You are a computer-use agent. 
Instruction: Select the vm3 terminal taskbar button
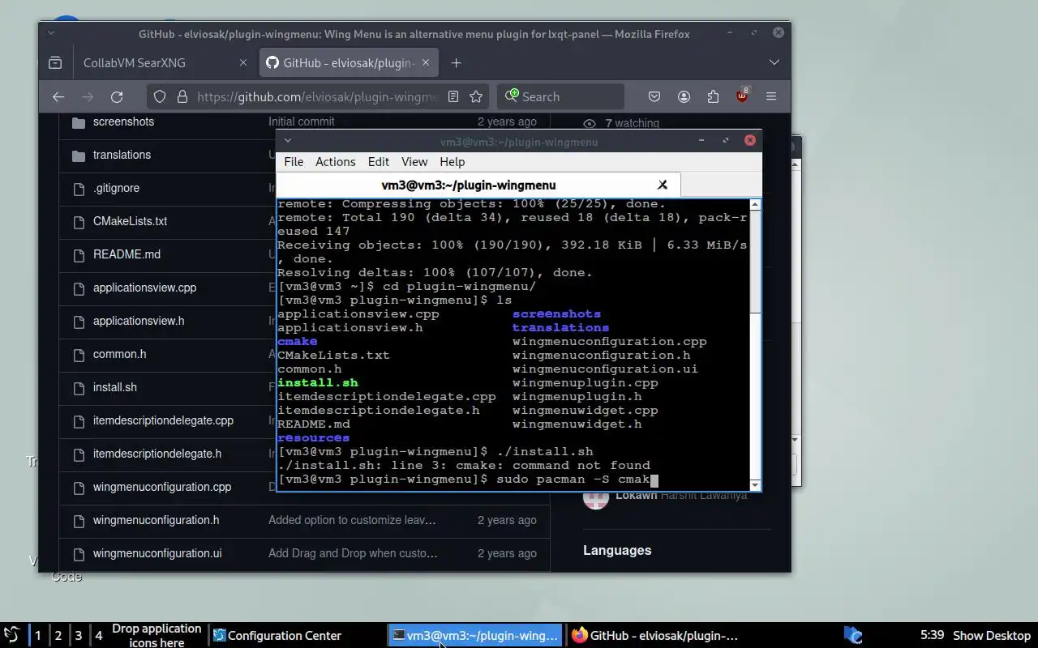pos(475,635)
